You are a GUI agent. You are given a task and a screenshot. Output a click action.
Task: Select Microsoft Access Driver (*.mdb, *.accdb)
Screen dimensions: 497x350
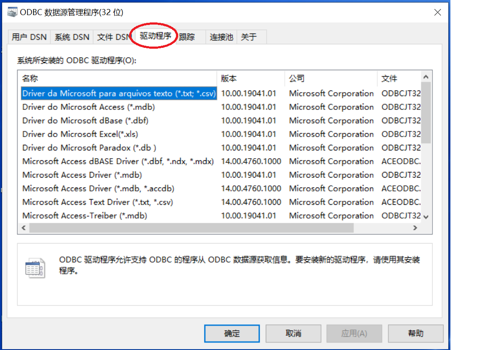220,189
